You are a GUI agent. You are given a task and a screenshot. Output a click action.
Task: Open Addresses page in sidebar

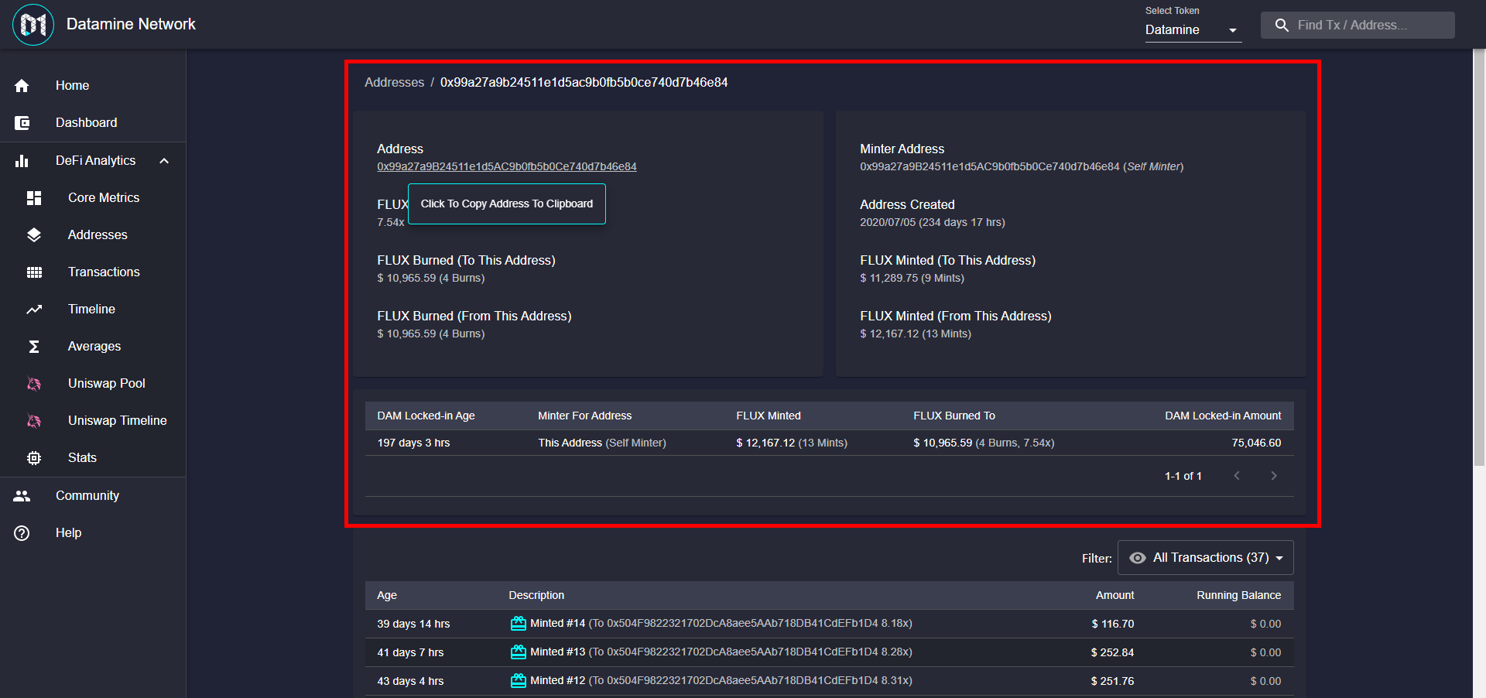click(x=93, y=235)
